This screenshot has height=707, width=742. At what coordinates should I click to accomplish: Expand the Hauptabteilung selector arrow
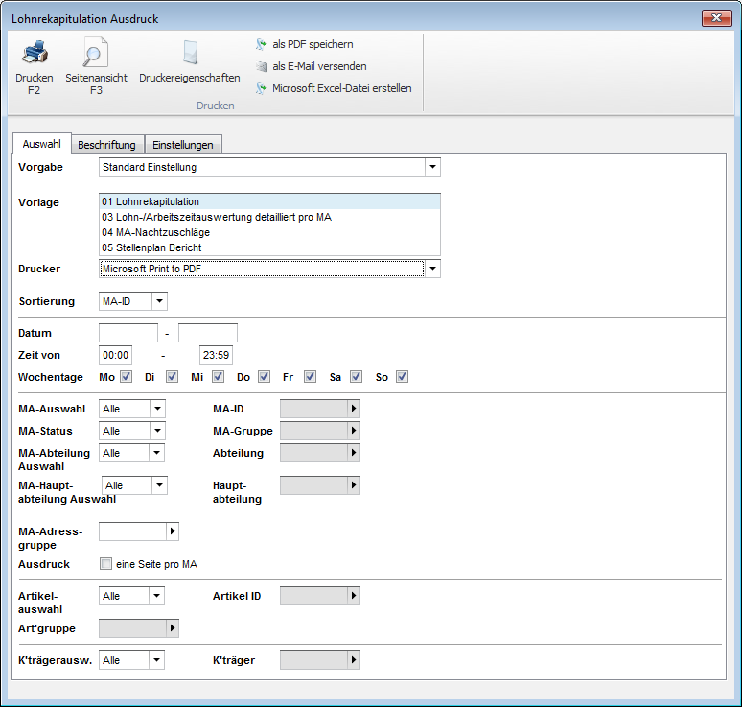point(354,485)
